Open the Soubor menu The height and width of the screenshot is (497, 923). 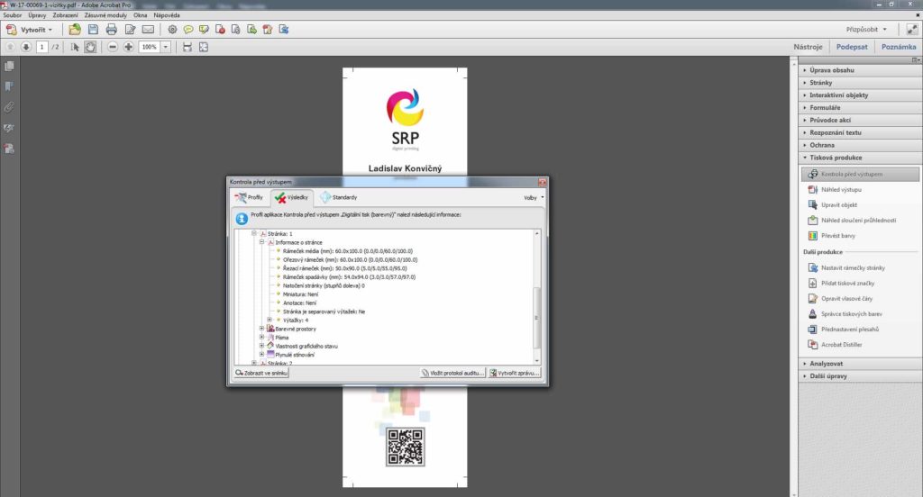click(x=13, y=15)
